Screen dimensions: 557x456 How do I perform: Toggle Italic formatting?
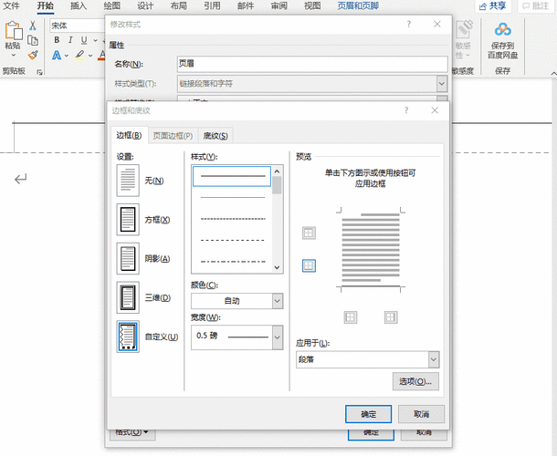(x=70, y=40)
